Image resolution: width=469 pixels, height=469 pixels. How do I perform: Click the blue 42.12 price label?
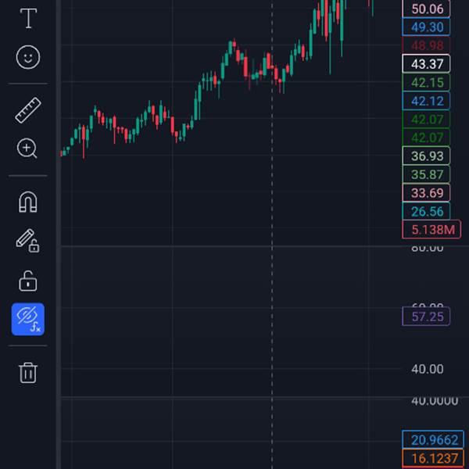[426, 101]
